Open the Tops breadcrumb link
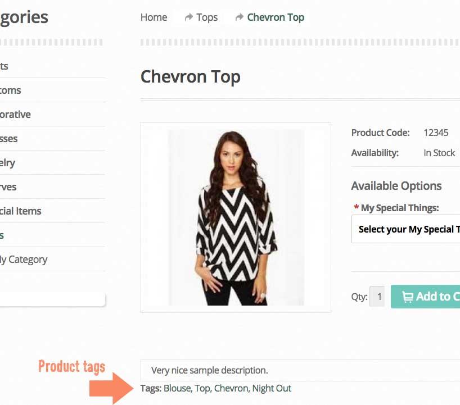 pyautogui.click(x=207, y=17)
